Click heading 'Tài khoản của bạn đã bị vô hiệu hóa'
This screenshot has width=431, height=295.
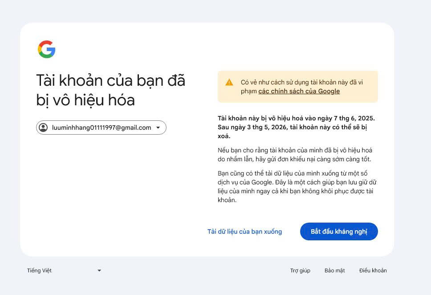tap(110, 90)
